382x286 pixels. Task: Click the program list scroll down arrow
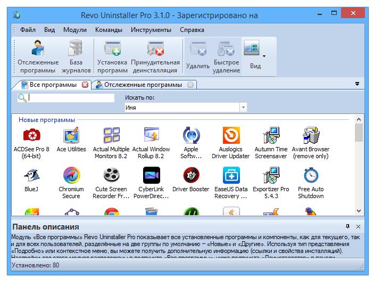359,211
